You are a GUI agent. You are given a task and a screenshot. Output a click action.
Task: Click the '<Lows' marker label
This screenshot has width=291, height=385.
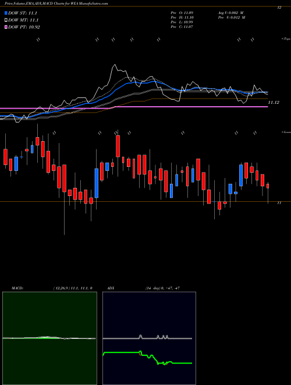point(286,132)
